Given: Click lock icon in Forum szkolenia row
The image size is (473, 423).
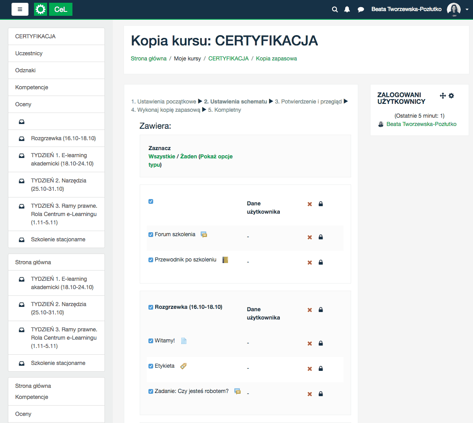Looking at the screenshot, I should pos(321,237).
